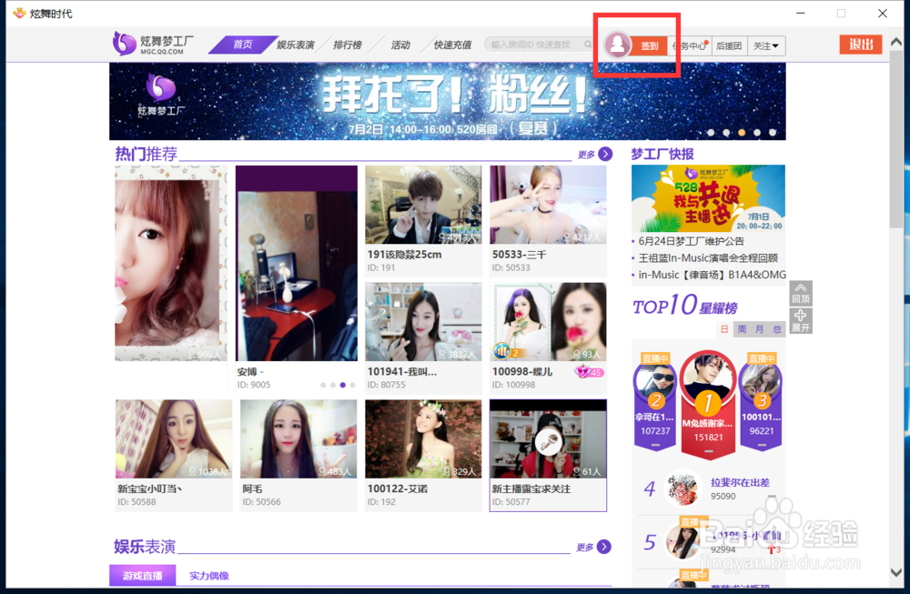
Task: Open the 活动 events tab
Action: coord(400,45)
